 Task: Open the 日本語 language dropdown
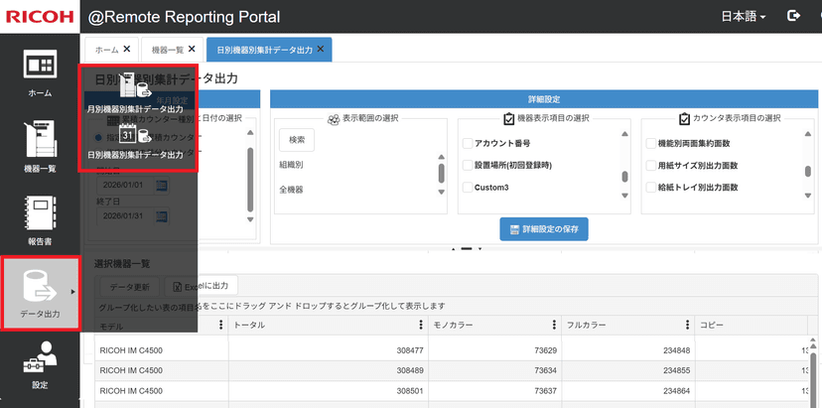tap(744, 17)
